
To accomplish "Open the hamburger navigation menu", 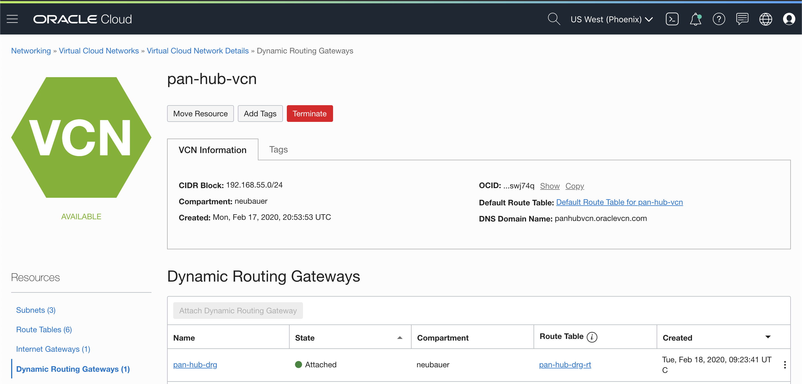I will (12, 19).
